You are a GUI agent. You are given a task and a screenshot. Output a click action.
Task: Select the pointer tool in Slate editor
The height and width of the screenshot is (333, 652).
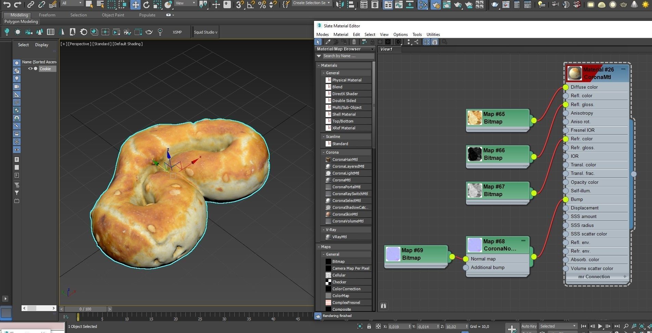[318, 42]
